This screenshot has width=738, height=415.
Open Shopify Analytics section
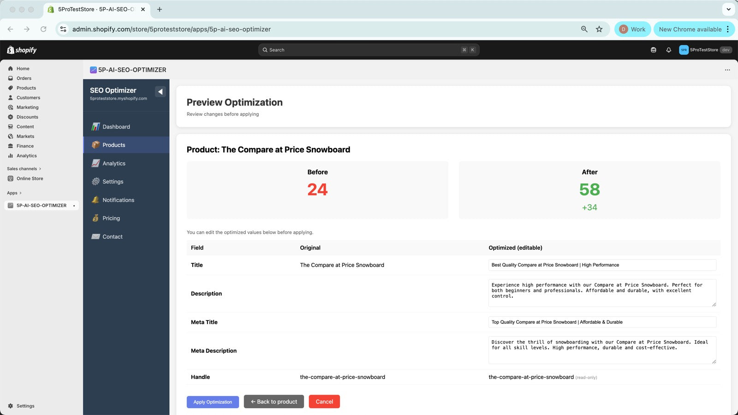coord(26,156)
